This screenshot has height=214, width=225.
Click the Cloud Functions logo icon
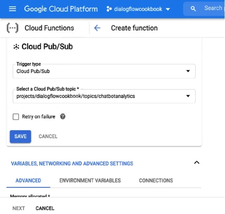[x=12, y=28]
